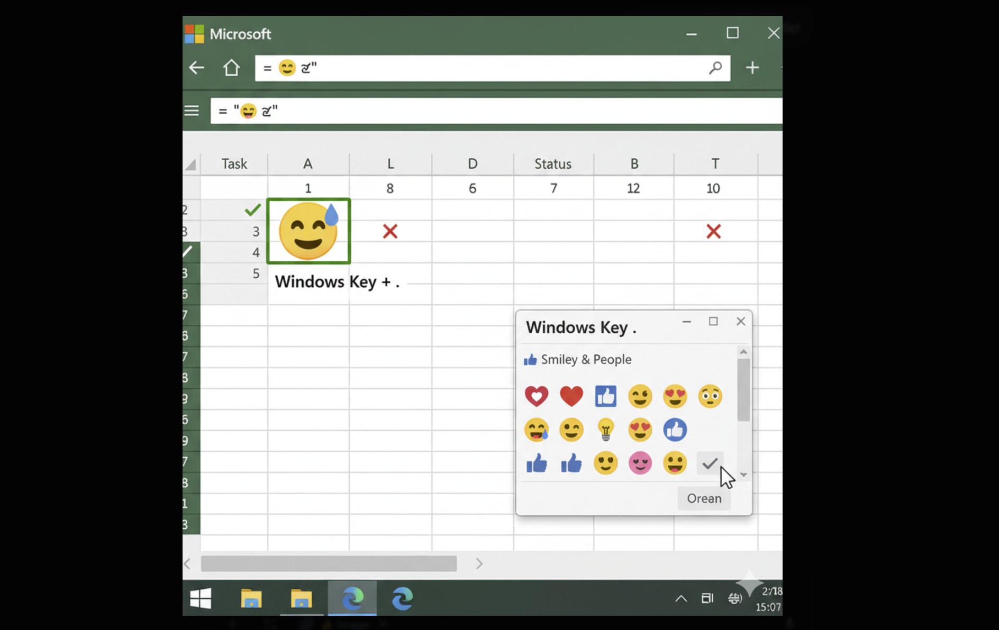Screen dimensions: 999x630
Task: Select the light bulb emoji
Action: [605, 430]
